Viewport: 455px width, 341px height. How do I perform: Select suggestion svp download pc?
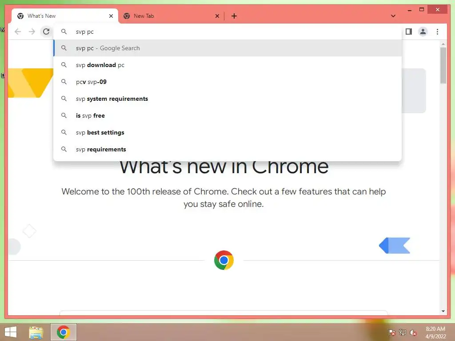[x=227, y=65]
